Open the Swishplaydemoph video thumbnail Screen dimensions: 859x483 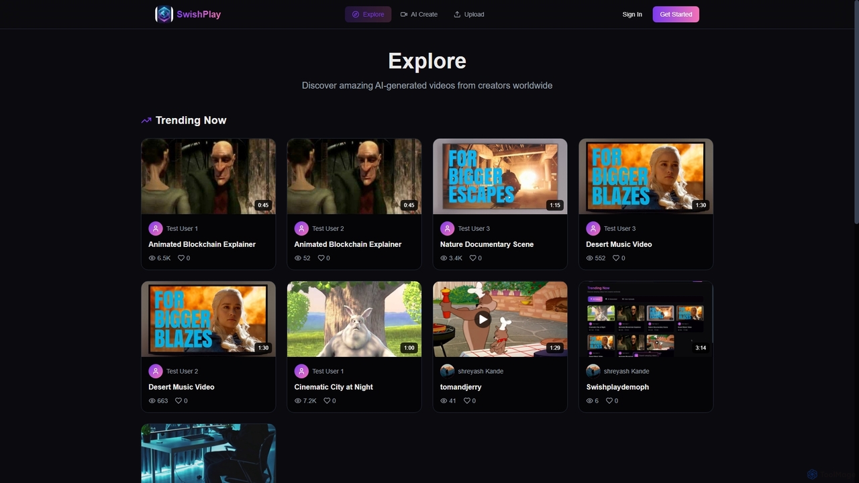pyautogui.click(x=646, y=319)
